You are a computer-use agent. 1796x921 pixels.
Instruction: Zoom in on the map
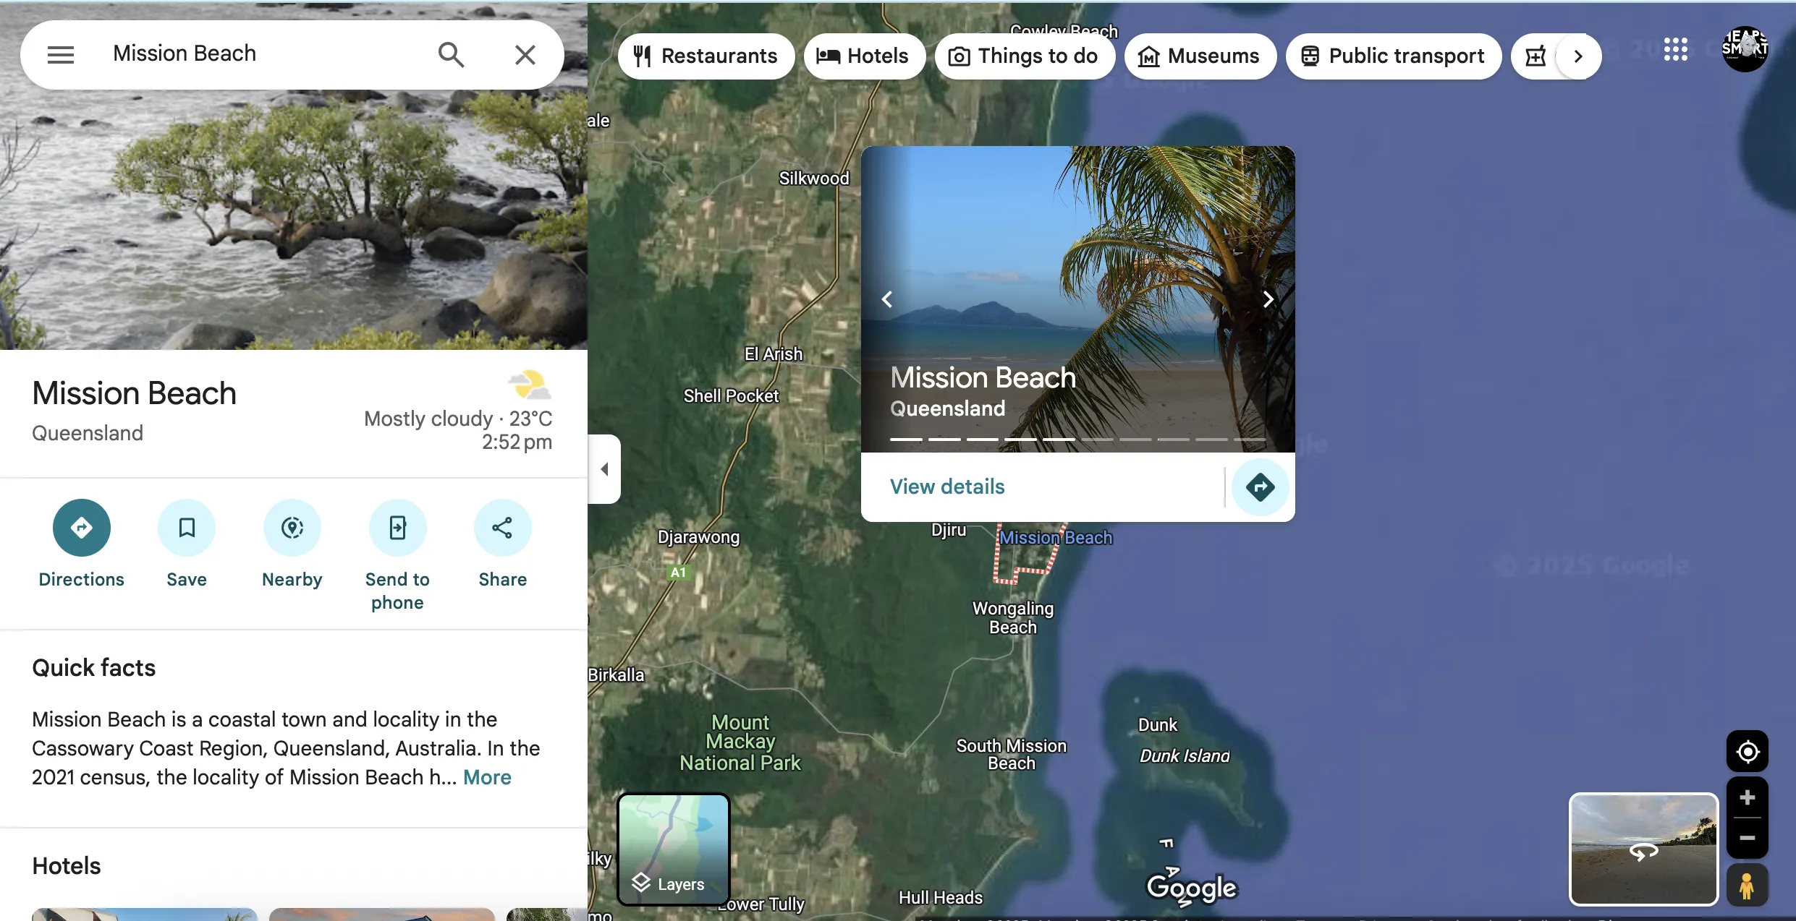pyautogui.click(x=1748, y=798)
